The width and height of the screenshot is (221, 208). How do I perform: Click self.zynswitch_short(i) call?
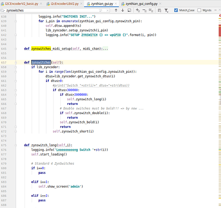(x=73, y=131)
